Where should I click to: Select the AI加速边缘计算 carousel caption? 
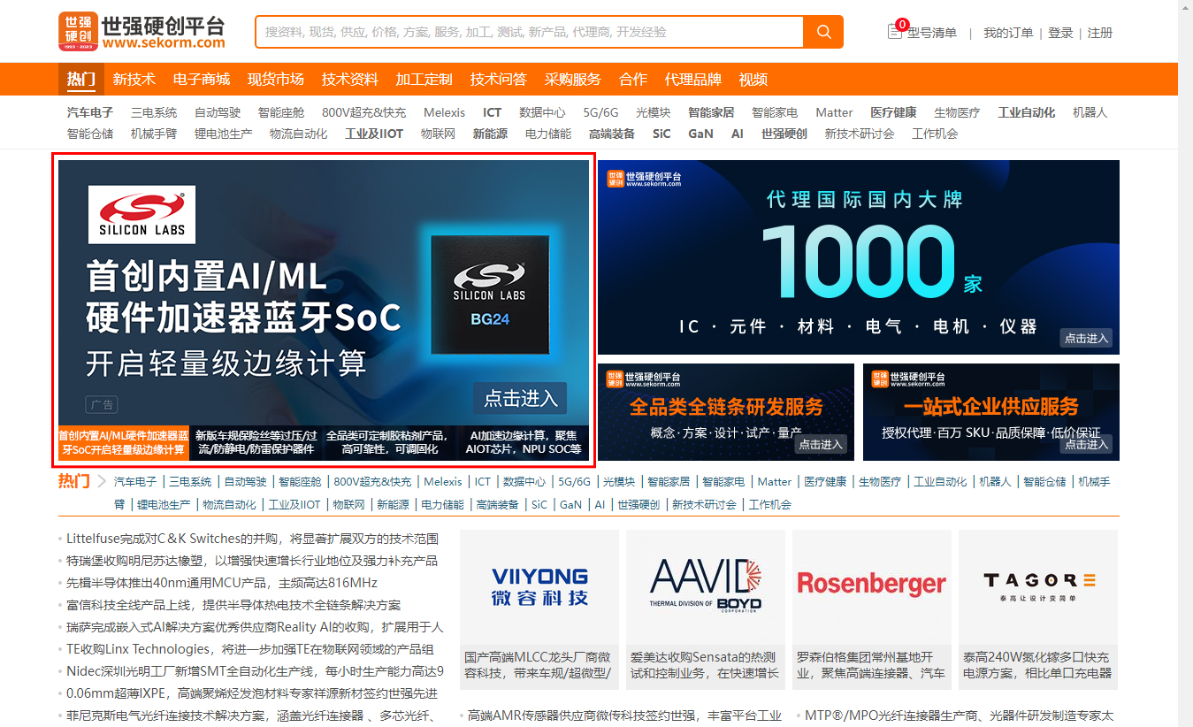tap(523, 442)
